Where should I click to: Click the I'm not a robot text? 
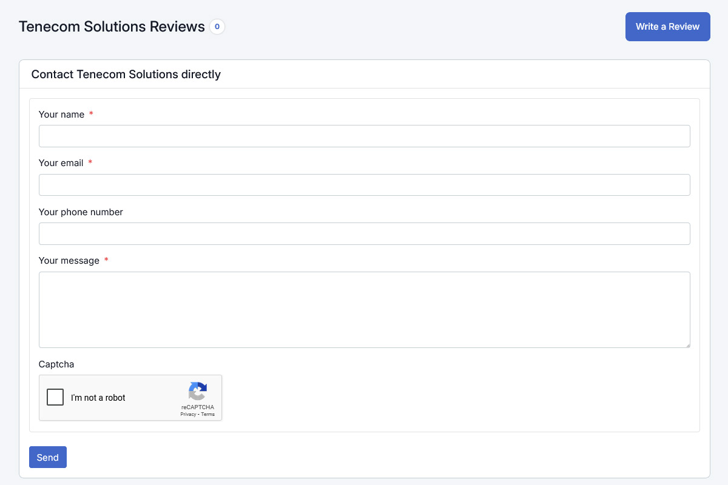pos(98,398)
